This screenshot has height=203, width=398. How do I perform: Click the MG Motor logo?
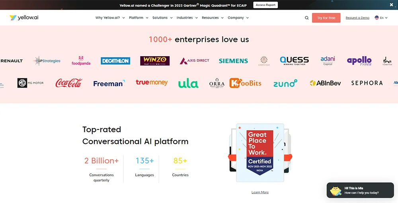(31, 83)
